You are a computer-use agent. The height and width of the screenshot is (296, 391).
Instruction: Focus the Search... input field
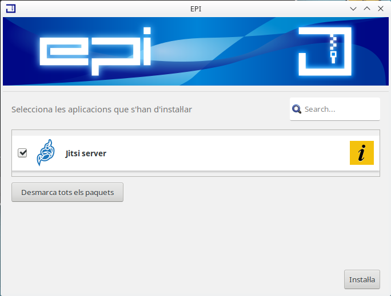[x=335, y=109]
